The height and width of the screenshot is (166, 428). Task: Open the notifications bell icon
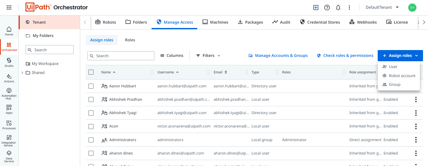[x=338, y=7]
